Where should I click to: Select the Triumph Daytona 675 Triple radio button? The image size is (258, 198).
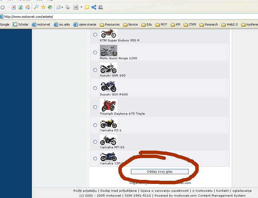click(x=95, y=107)
